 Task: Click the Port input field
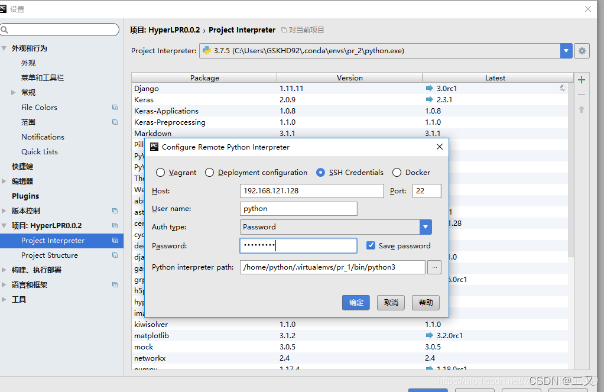click(427, 191)
